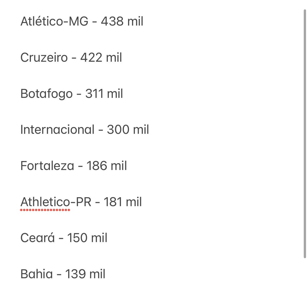Click the misspelled word Athletico-PR
308x303 pixels.
56,202
